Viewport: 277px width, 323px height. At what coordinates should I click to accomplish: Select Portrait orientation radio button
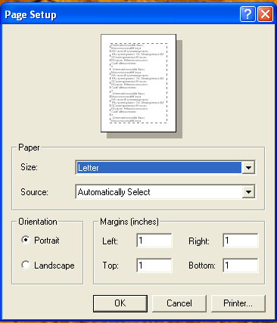[26, 240]
